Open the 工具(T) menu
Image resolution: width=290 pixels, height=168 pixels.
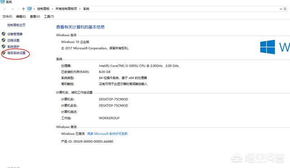click(49, 17)
